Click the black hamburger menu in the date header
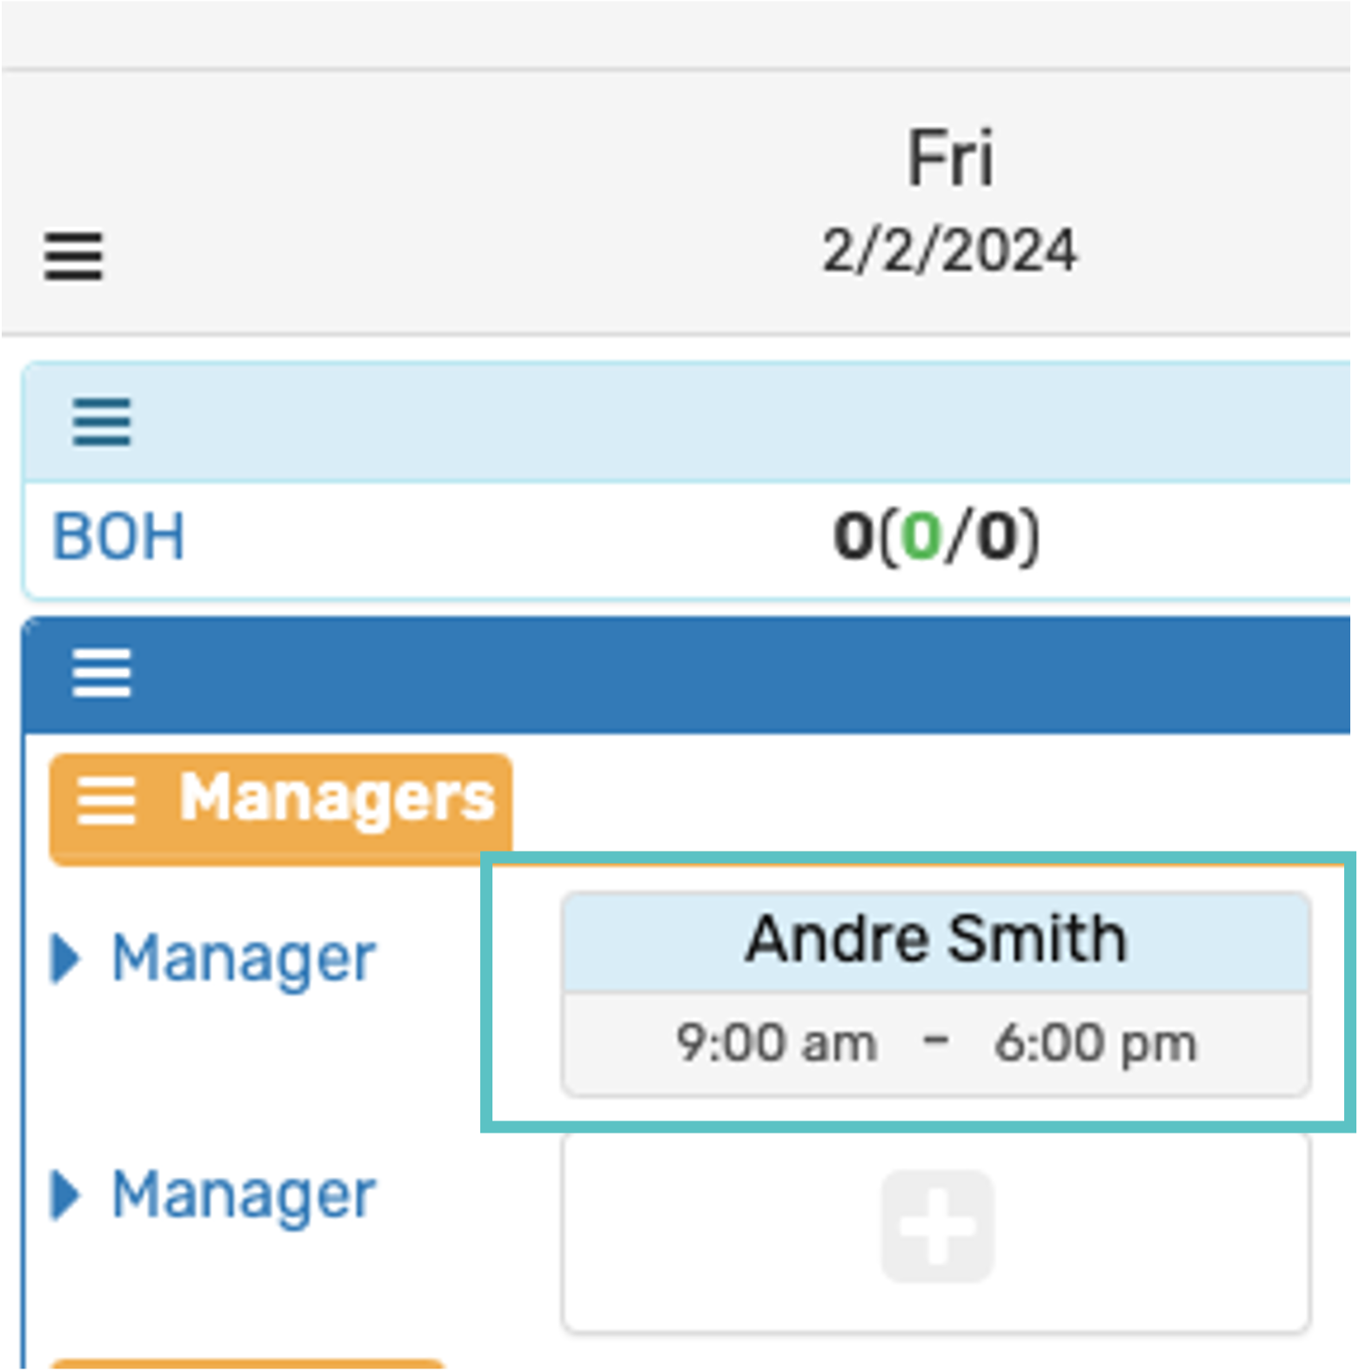The width and height of the screenshot is (1359, 1371). coord(74,257)
